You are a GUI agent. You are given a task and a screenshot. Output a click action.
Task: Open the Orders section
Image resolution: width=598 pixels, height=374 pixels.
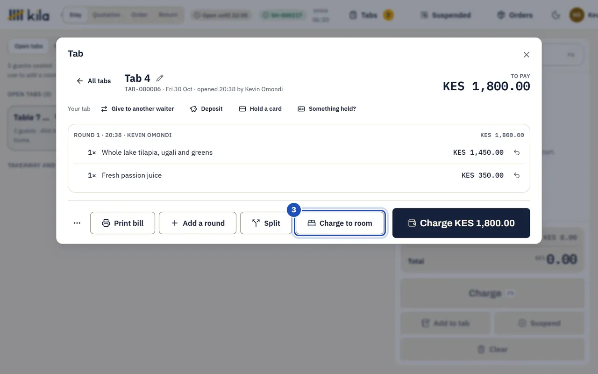click(514, 15)
